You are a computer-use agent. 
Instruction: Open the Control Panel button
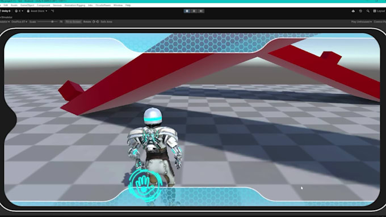click(380, 22)
